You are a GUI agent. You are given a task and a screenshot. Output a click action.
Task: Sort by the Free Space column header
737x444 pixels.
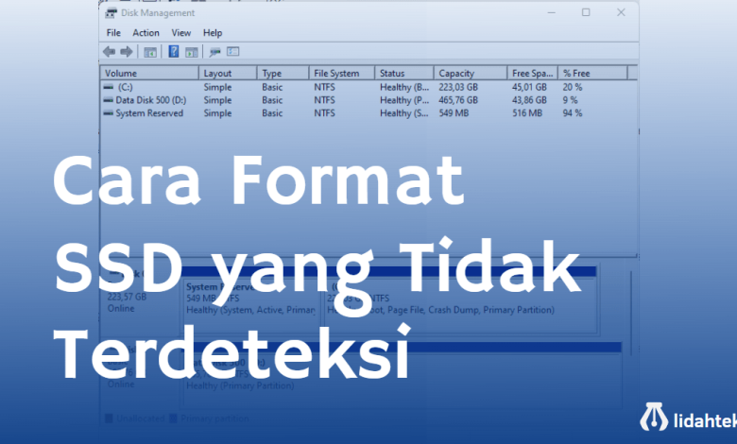533,74
